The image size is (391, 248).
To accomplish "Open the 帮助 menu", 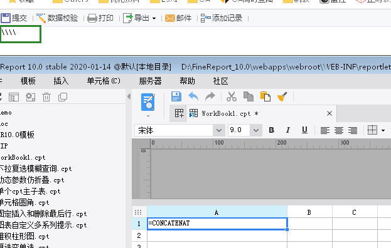I will click(x=187, y=81).
